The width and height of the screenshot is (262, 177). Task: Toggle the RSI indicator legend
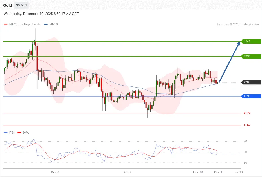click(x=11, y=133)
